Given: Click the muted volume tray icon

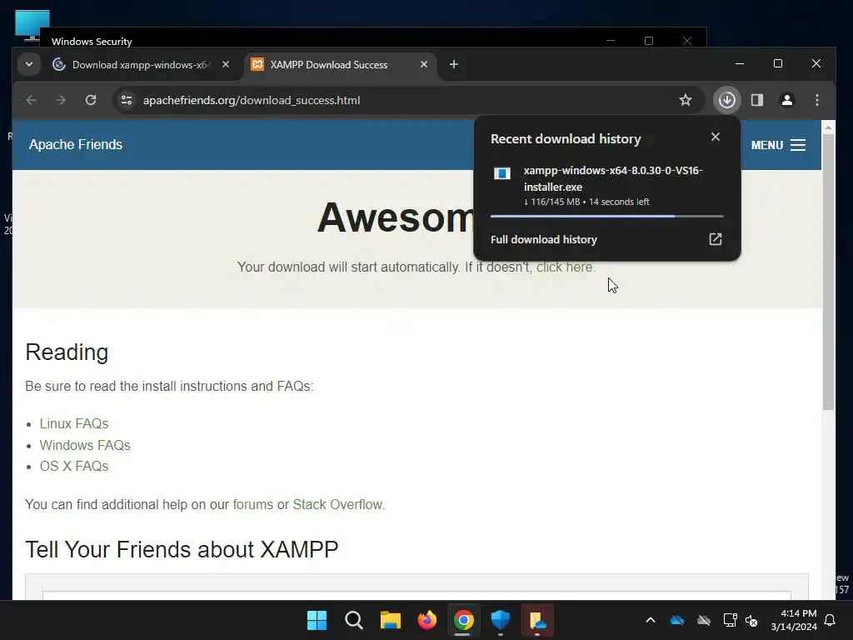Looking at the screenshot, I should (x=752, y=620).
